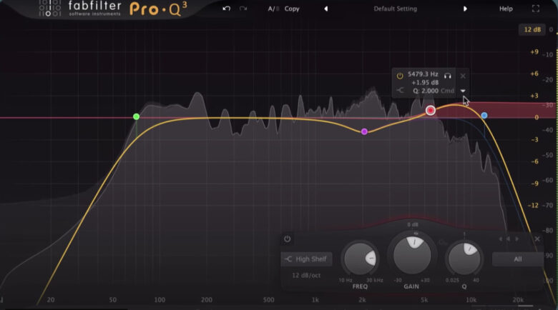The height and width of the screenshot is (310, 558).
Task: Solo the band with headphones icon
Action: pyautogui.click(x=448, y=76)
